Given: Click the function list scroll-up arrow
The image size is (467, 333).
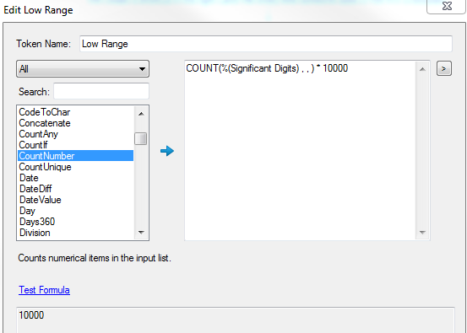Looking at the screenshot, I should click(x=142, y=114).
